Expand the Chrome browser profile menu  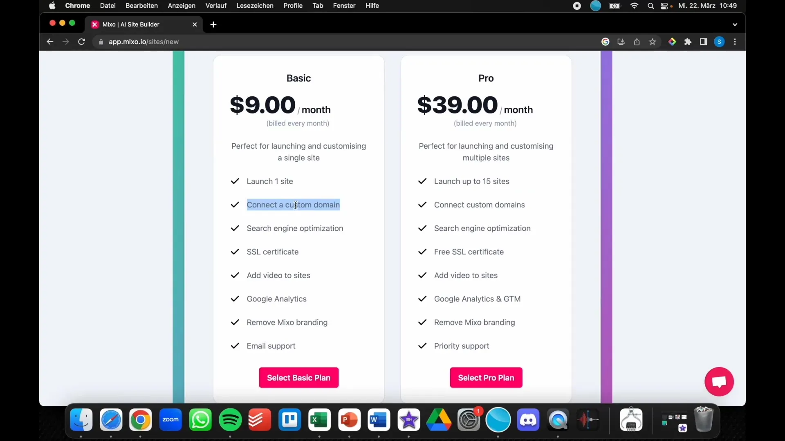click(x=719, y=42)
